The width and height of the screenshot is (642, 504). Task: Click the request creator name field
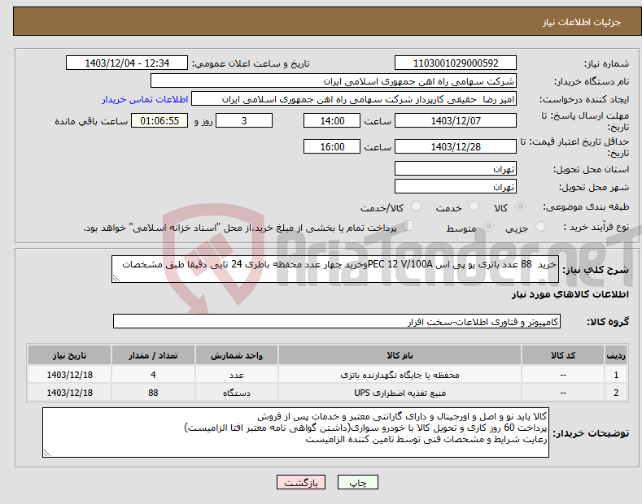(354, 99)
